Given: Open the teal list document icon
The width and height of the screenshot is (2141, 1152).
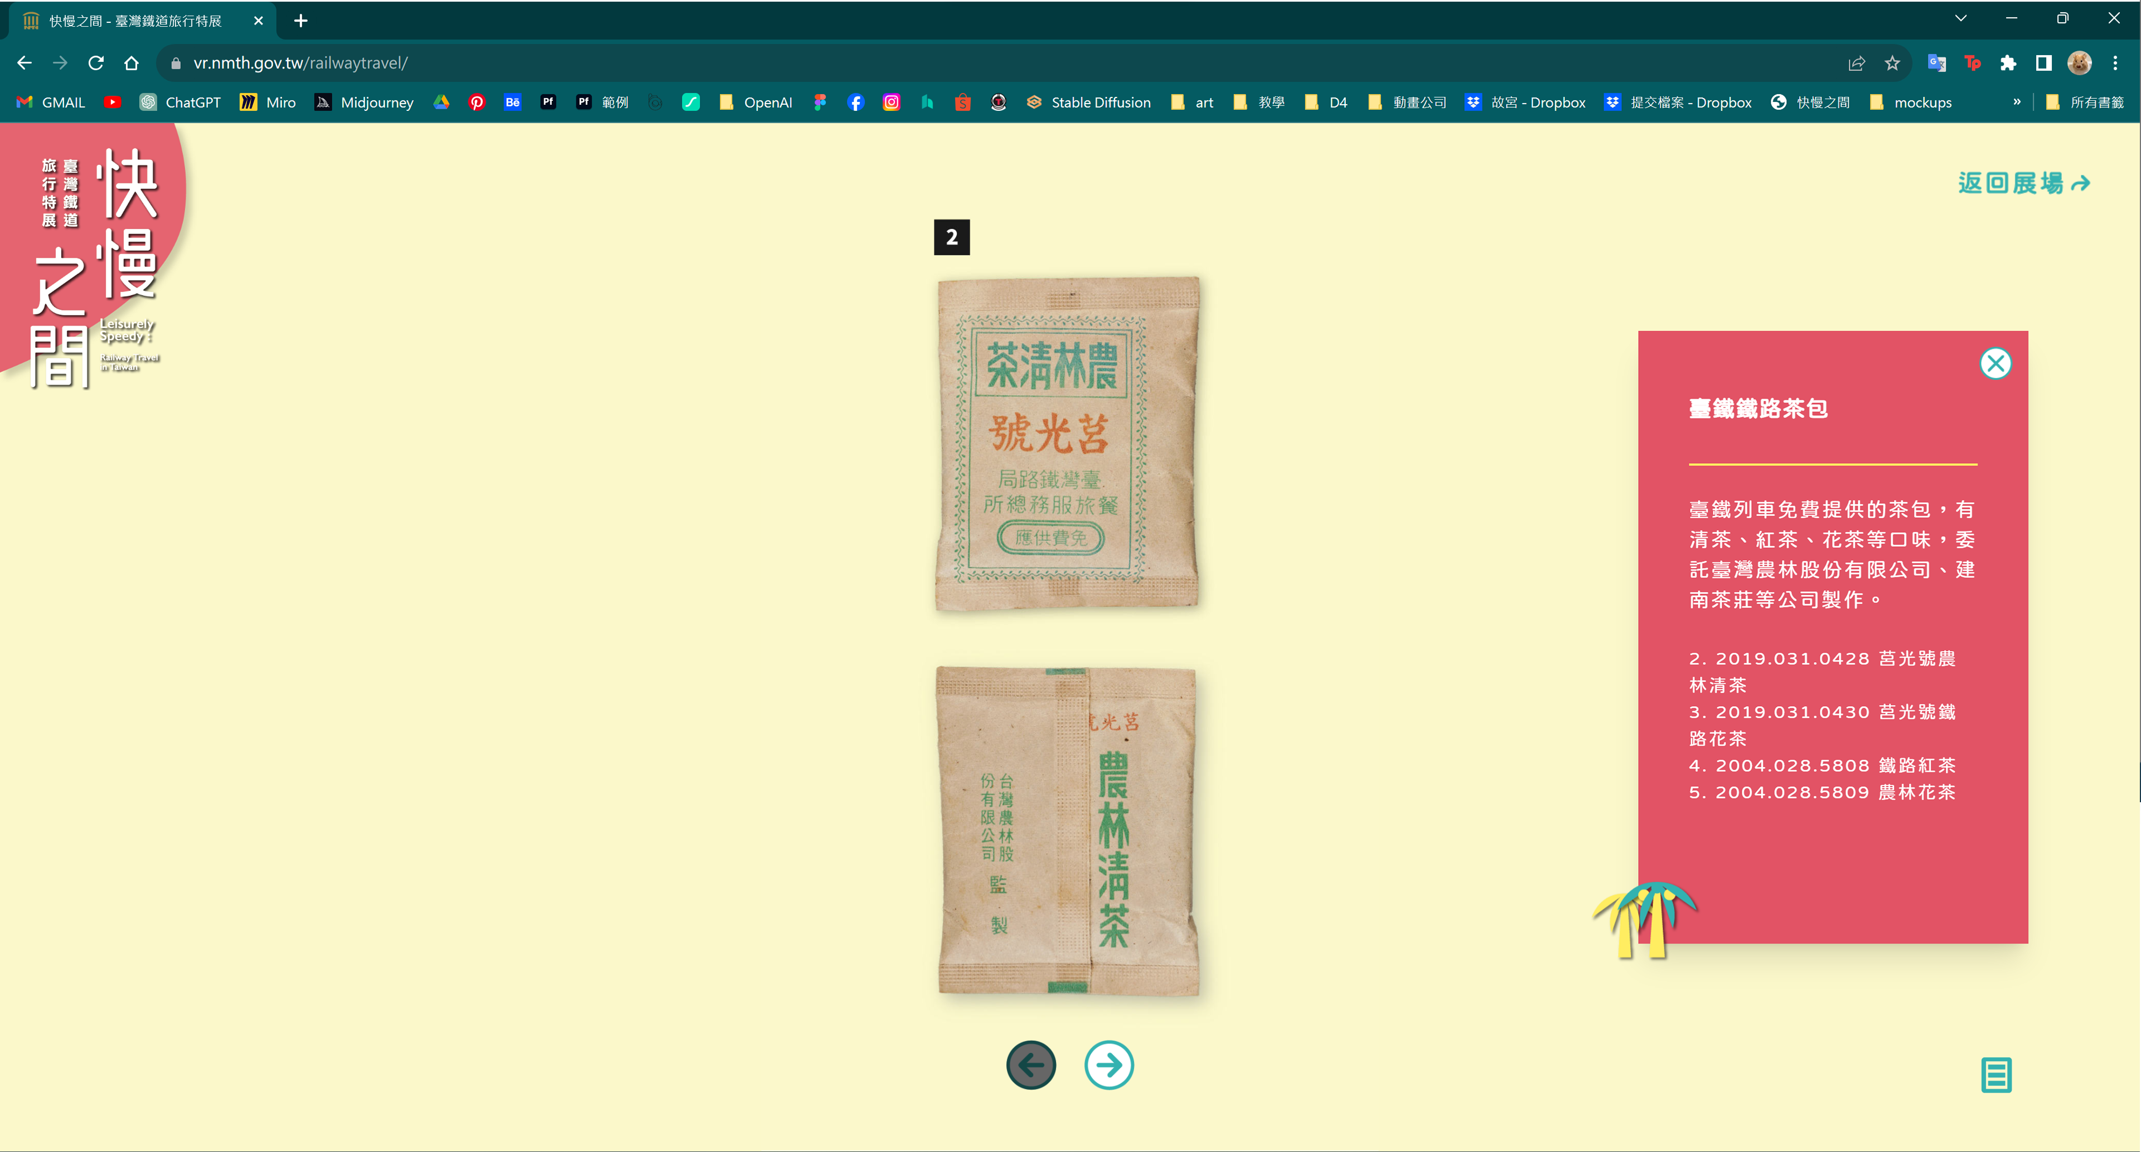Looking at the screenshot, I should 1995,1075.
